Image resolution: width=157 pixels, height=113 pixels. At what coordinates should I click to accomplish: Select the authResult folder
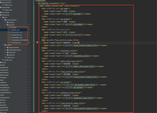click(4, 67)
